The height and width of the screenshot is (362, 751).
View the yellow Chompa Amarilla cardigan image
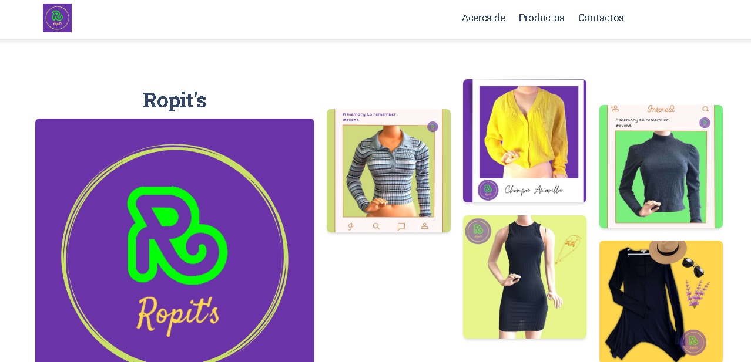coord(525,141)
